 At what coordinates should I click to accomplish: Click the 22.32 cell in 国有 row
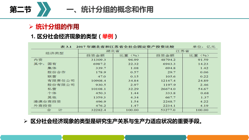133,64
